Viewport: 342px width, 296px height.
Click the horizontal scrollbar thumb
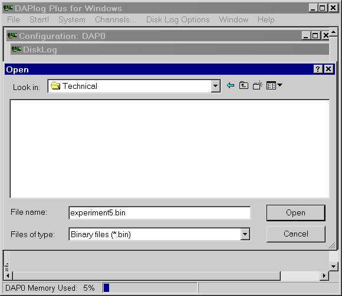pyautogui.click(x=147, y=276)
